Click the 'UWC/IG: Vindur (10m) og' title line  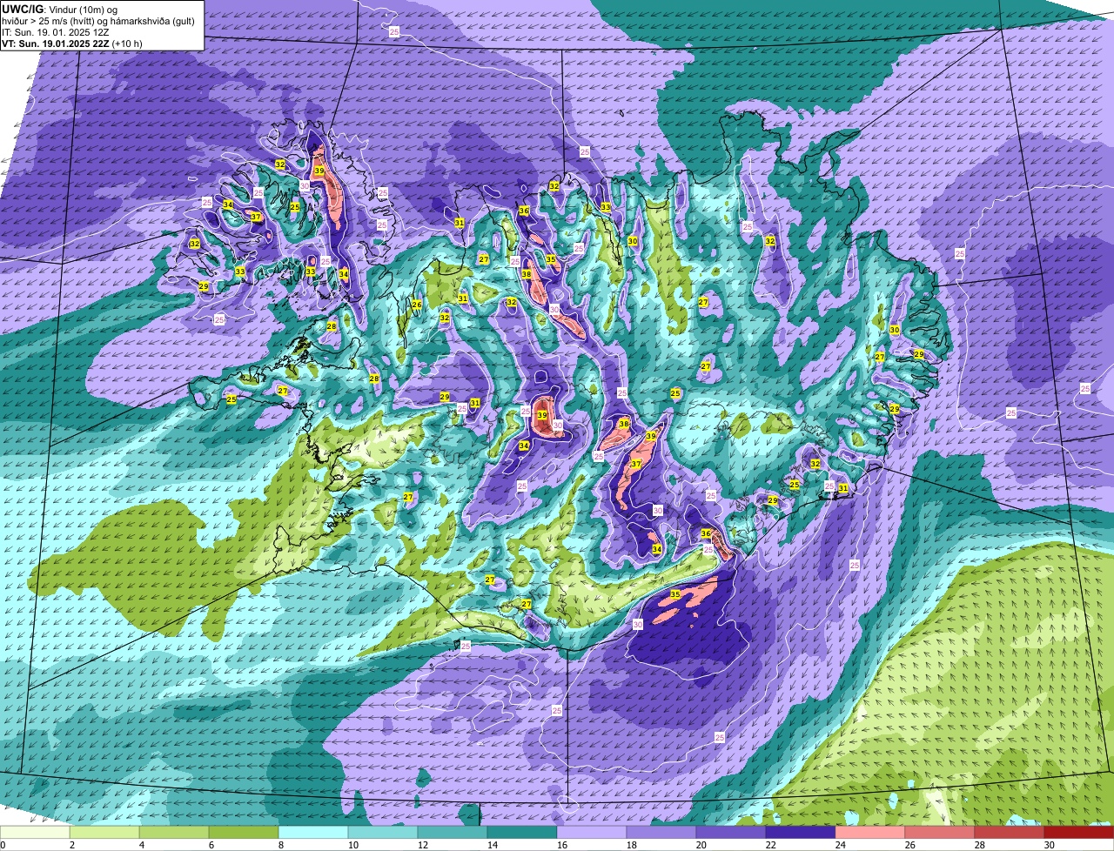[60, 9]
